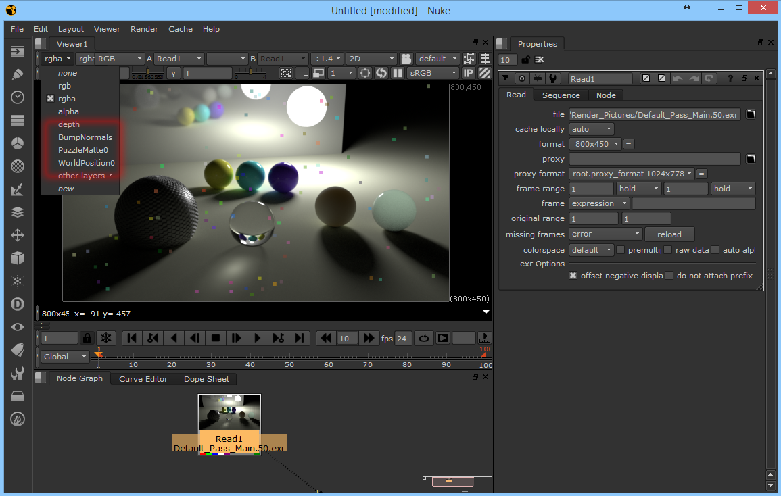
Task: Pause the viewer with the pause icon
Action: pos(397,73)
